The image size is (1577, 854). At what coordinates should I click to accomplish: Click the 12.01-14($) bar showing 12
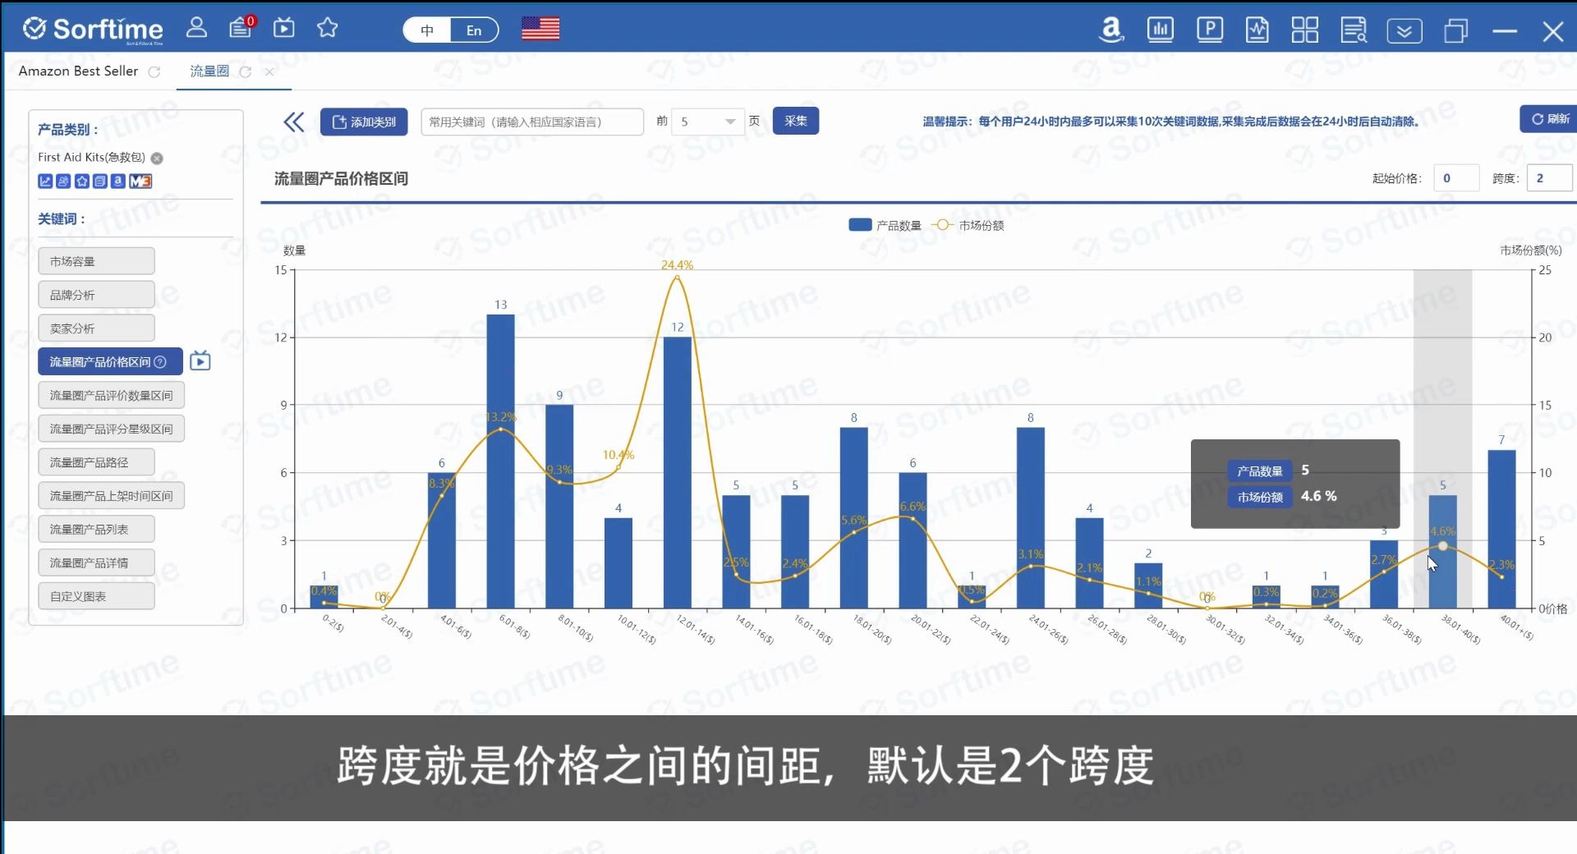pyautogui.click(x=678, y=473)
